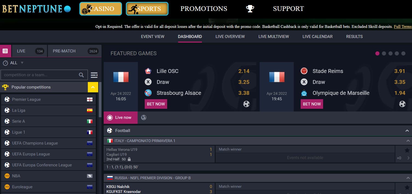The width and height of the screenshot is (412, 194).
Task: Click the sidebar vertical scrollbar
Action: tap(100, 100)
